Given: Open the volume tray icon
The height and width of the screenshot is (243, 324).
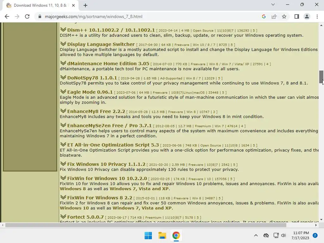Looking at the screenshot, I should tap(283, 235).
